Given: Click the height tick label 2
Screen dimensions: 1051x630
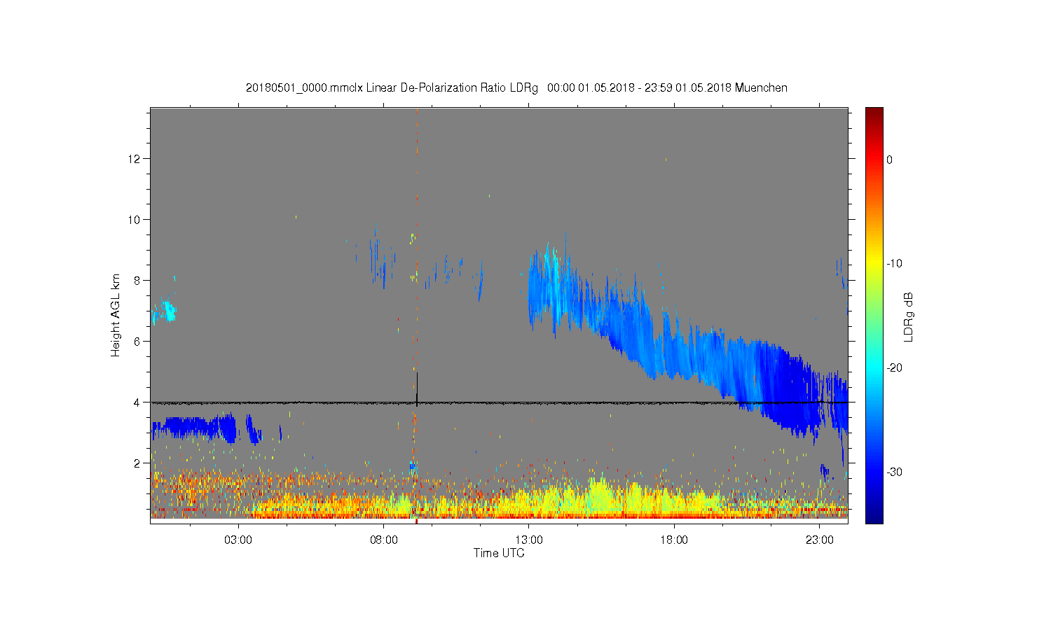Looking at the screenshot, I should pos(139,463).
